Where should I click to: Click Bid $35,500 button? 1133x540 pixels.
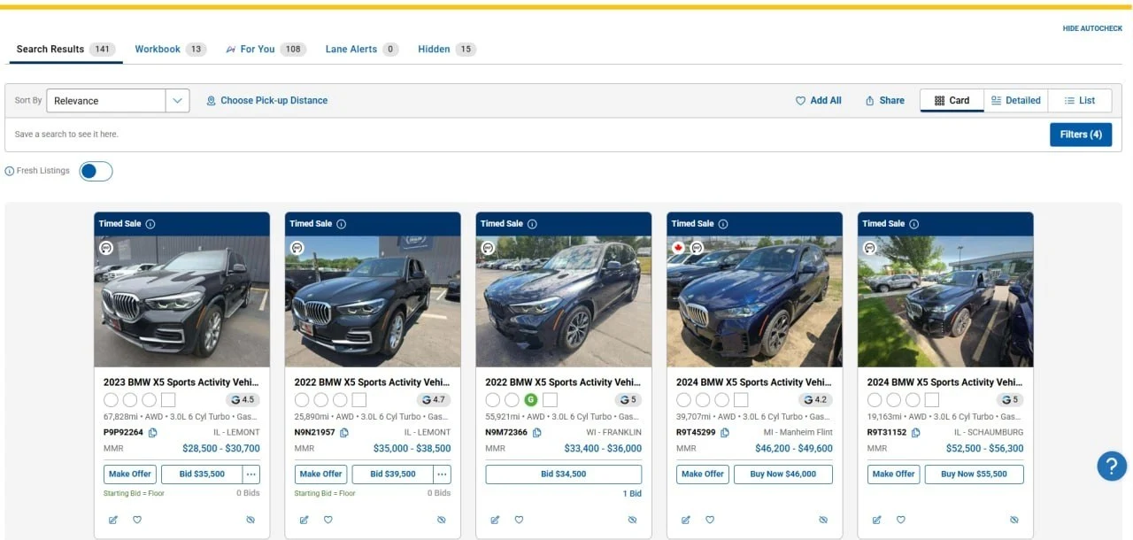pyautogui.click(x=202, y=474)
